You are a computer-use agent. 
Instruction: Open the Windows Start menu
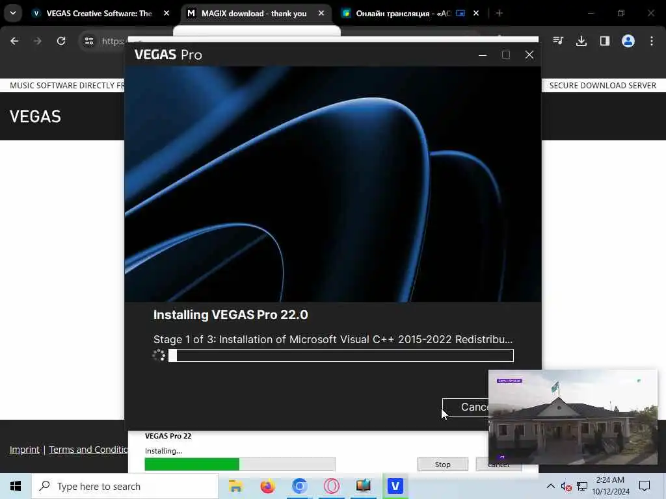tap(16, 486)
